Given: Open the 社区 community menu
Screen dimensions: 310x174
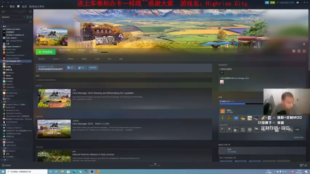Looking at the screenshot, I should [24, 7].
